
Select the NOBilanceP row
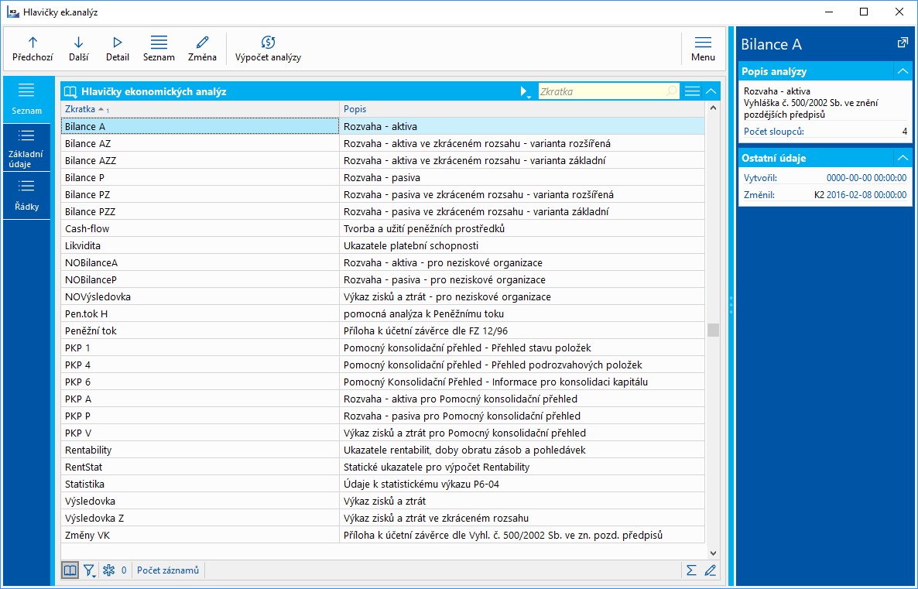tap(383, 280)
